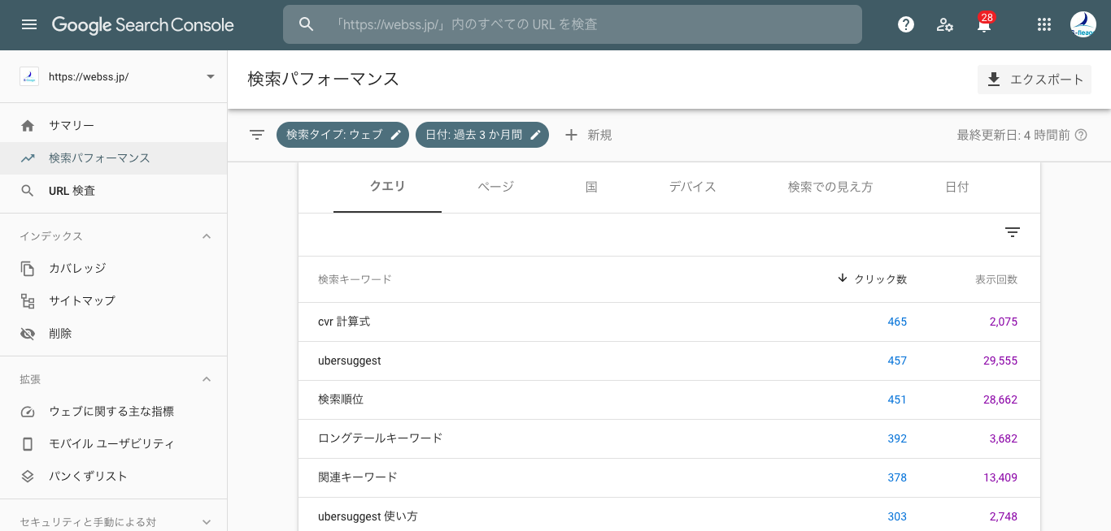Image resolution: width=1111 pixels, height=531 pixels.
Task: Click the URL inspection search field
Action: [x=573, y=24]
